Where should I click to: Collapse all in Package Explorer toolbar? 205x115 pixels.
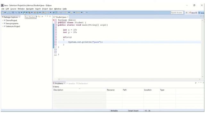[37, 17]
